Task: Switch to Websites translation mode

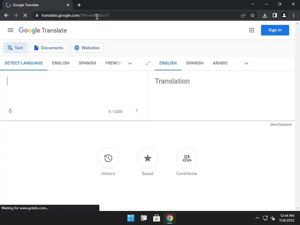Action: pos(87,48)
